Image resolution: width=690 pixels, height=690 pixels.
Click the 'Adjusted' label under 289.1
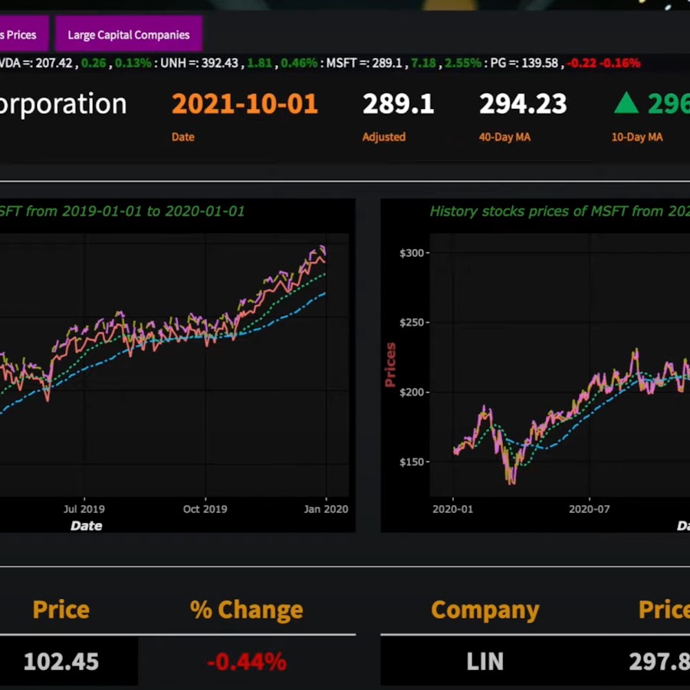point(384,137)
